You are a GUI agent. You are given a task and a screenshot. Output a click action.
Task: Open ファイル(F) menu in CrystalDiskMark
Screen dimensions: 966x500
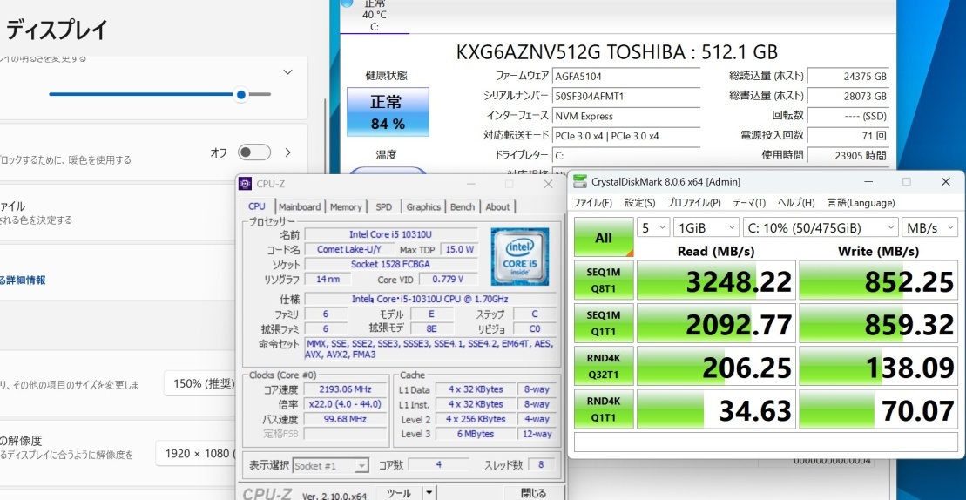[x=592, y=203]
